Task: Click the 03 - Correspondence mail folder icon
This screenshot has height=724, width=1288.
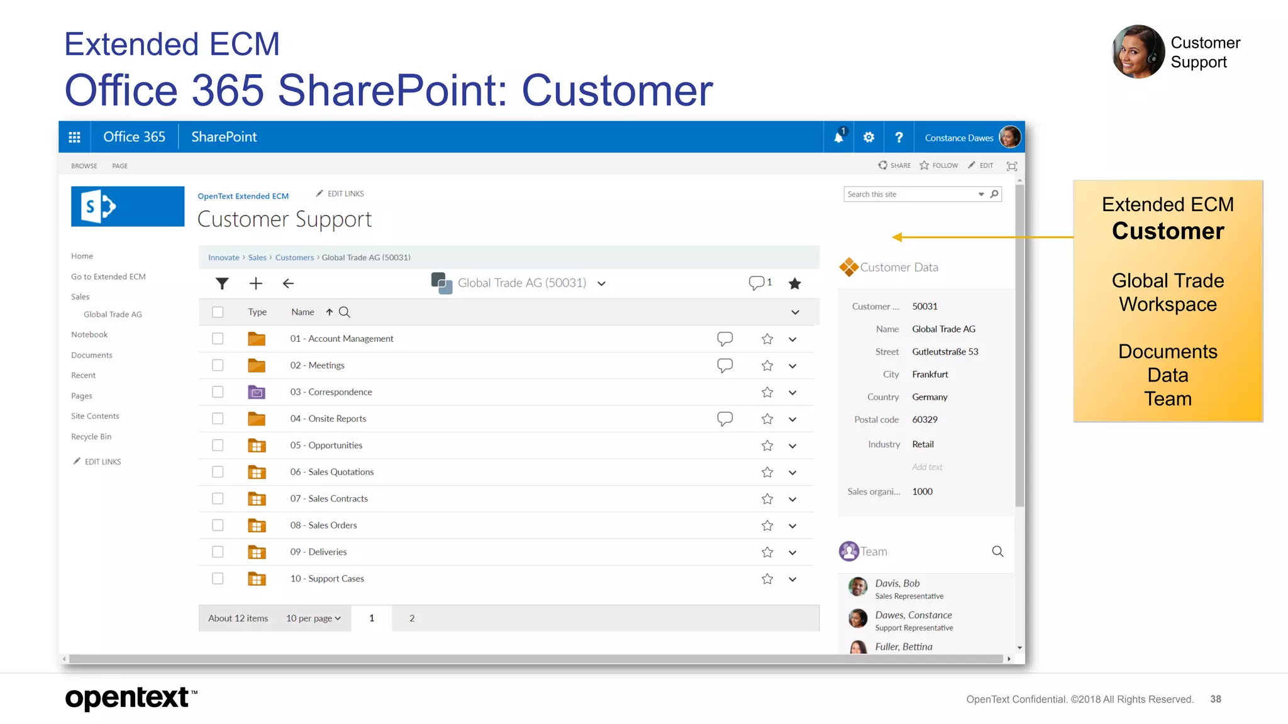Action: (257, 392)
